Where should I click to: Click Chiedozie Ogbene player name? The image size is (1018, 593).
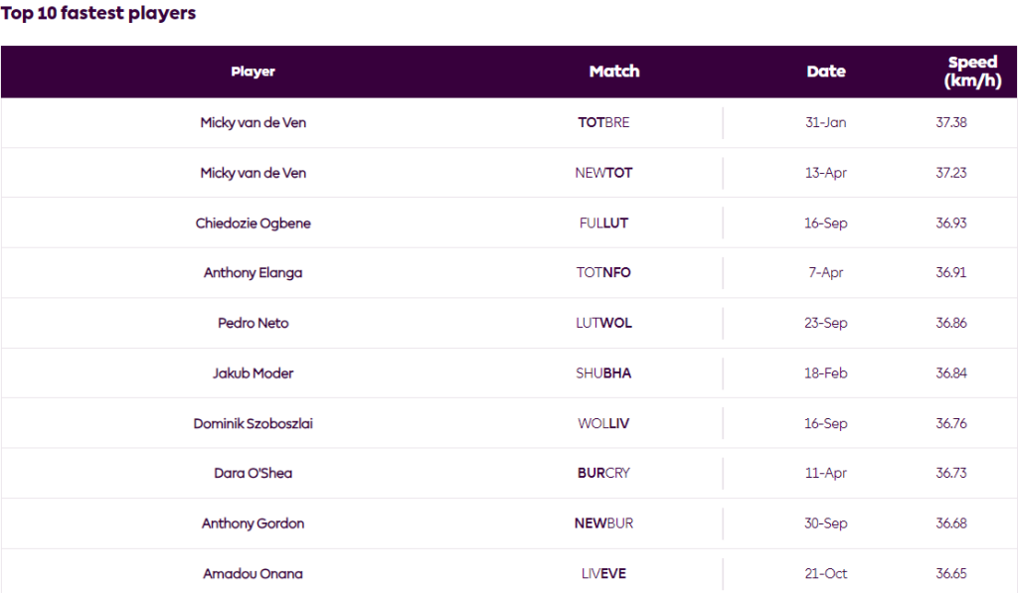point(253,223)
